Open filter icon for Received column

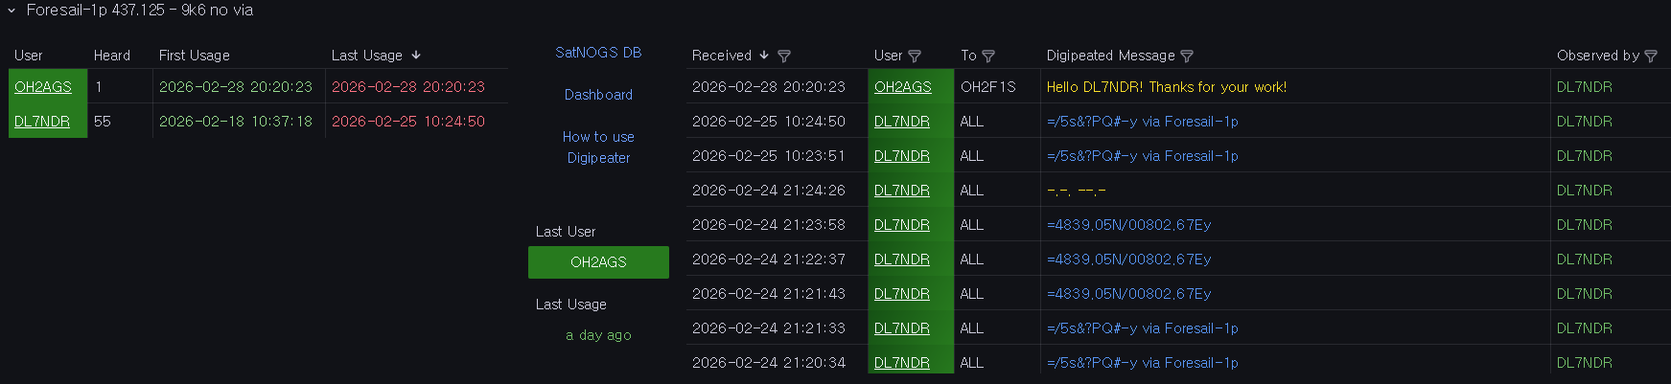(784, 56)
